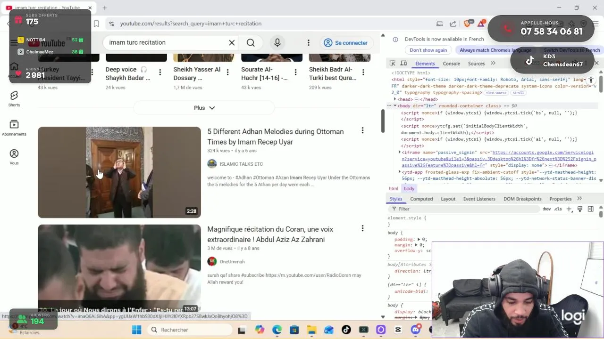Expand the passive_signin iframe node
The width and height of the screenshot is (604, 339).
pos(400,153)
